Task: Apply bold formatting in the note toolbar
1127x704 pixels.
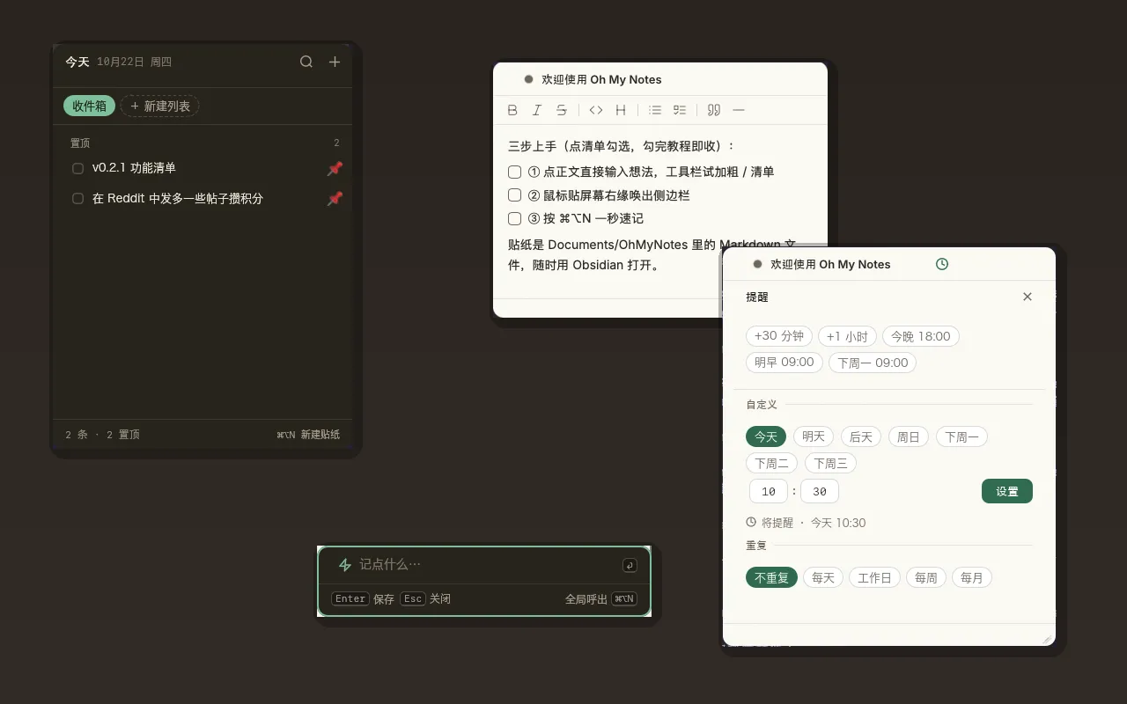Action: 512,110
